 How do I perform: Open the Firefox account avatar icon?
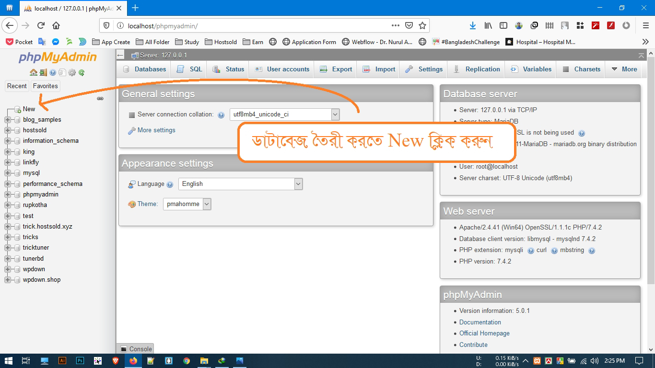point(519,25)
